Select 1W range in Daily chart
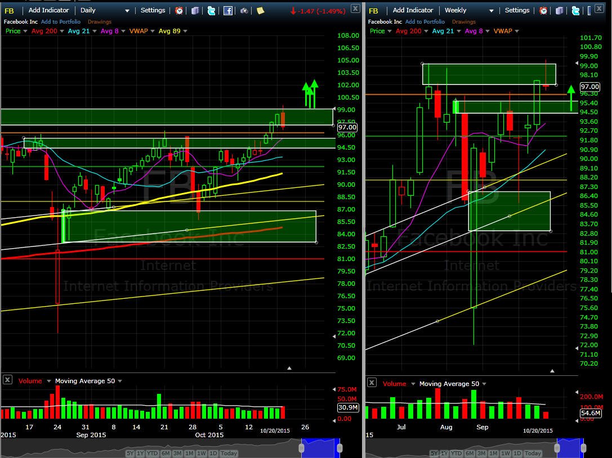 202,453
